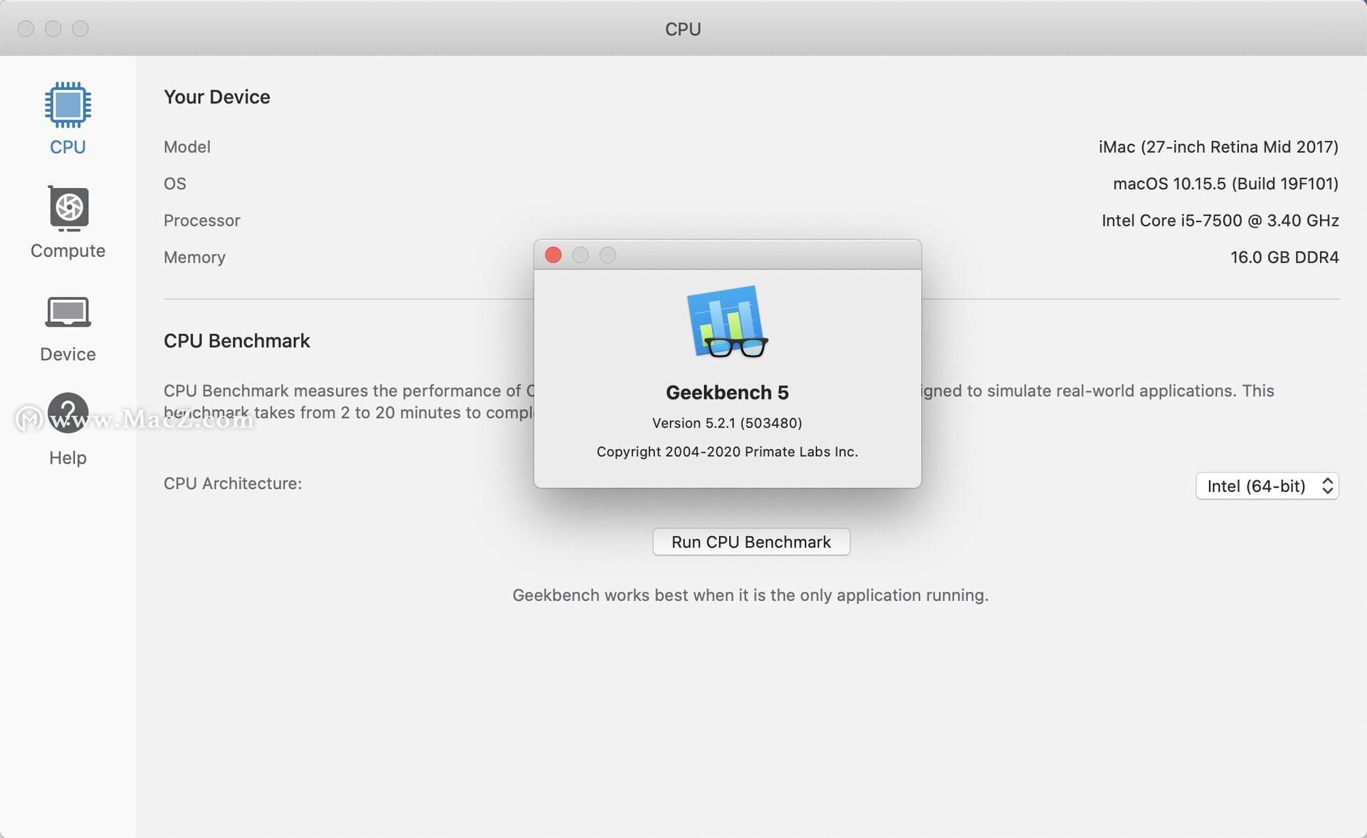Click the 16.0 GB DDR4 memory value

click(x=1284, y=257)
